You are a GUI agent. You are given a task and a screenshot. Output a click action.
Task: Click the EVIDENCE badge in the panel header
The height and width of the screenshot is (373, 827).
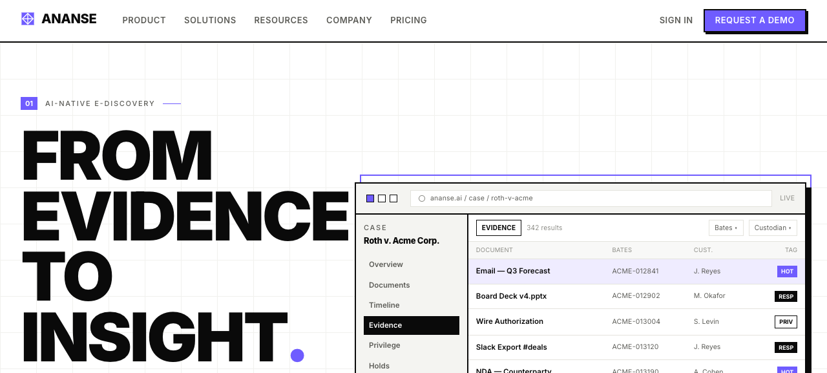tap(499, 228)
